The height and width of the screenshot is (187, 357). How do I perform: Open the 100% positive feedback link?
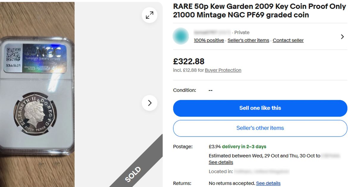209,40
